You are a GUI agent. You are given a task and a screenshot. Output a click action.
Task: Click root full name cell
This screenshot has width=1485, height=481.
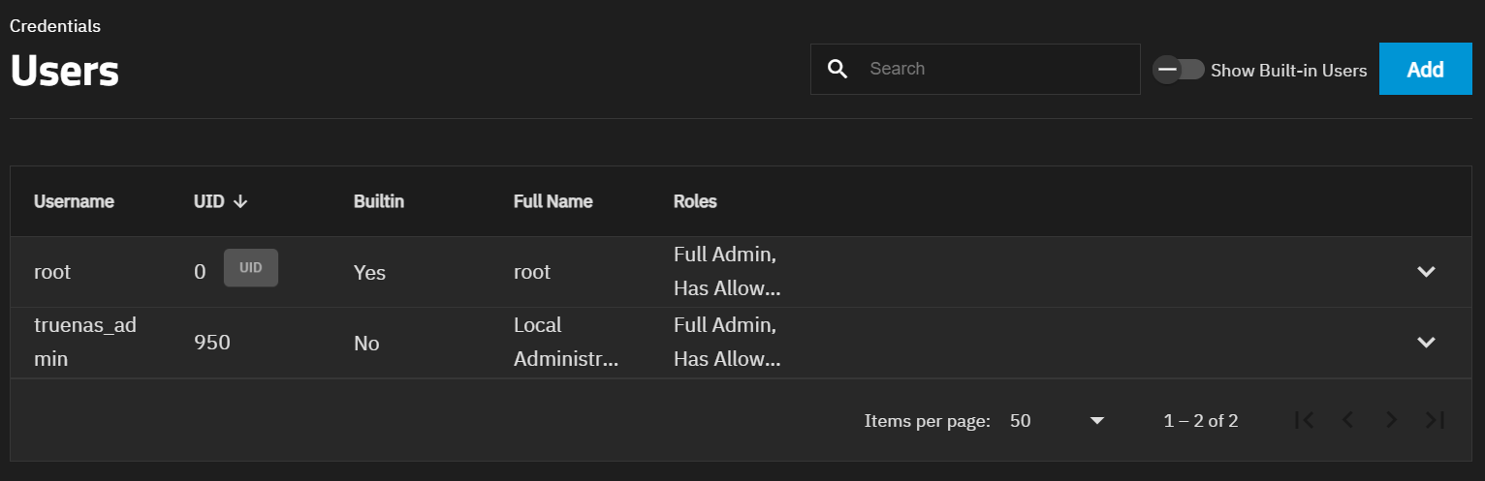pos(532,272)
